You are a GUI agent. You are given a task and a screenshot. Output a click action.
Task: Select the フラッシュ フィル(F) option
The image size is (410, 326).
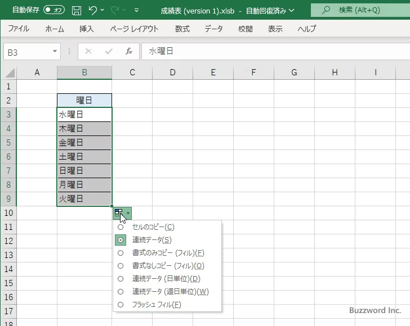(x=167, y=304)
